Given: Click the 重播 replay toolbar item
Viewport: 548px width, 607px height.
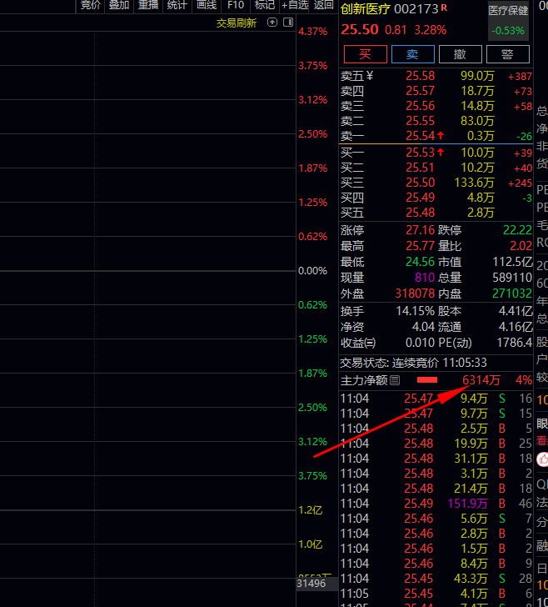Looking at the screenshot, I should point(148,5).
